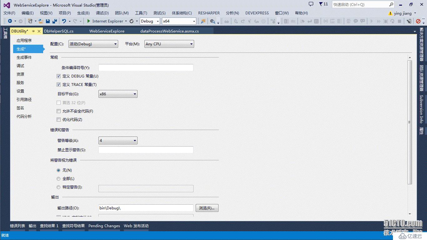This screenshot has width=427, height=240.
Task: Select the None (无) warnings radio button
Action: tap(58, 170)
